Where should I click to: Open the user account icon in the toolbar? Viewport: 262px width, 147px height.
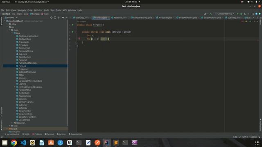click(x=206, y=14)
